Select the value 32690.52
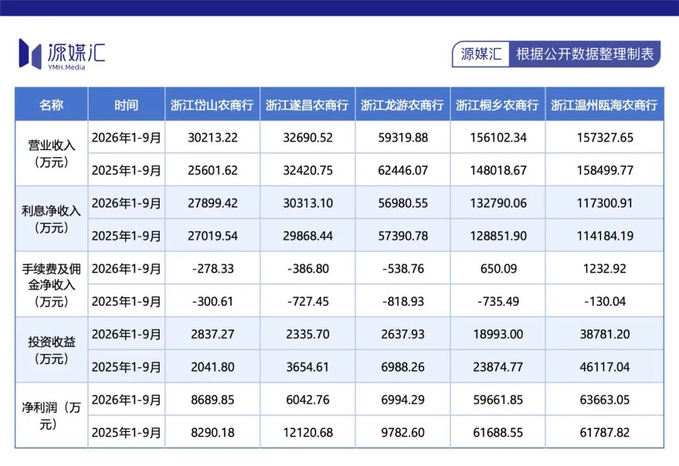 [308, 138]
